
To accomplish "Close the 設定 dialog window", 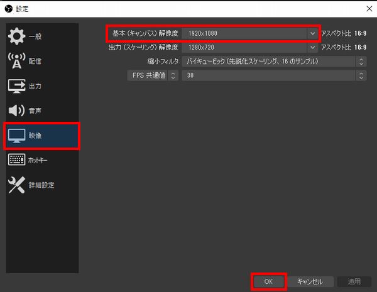I will [369, 9].
